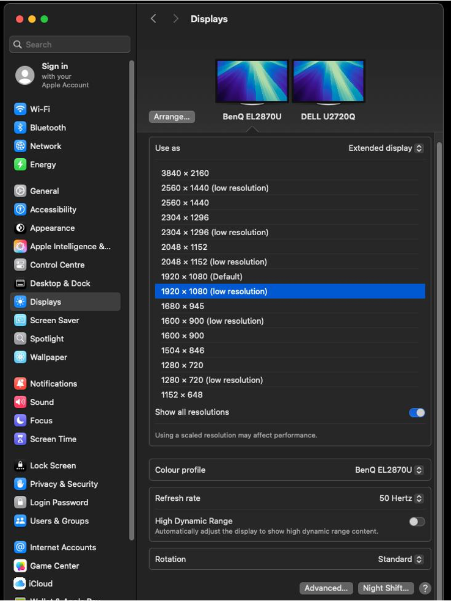Disable the Show all resolutions toggle
The image size is (451, 601).
coord(417,412)
